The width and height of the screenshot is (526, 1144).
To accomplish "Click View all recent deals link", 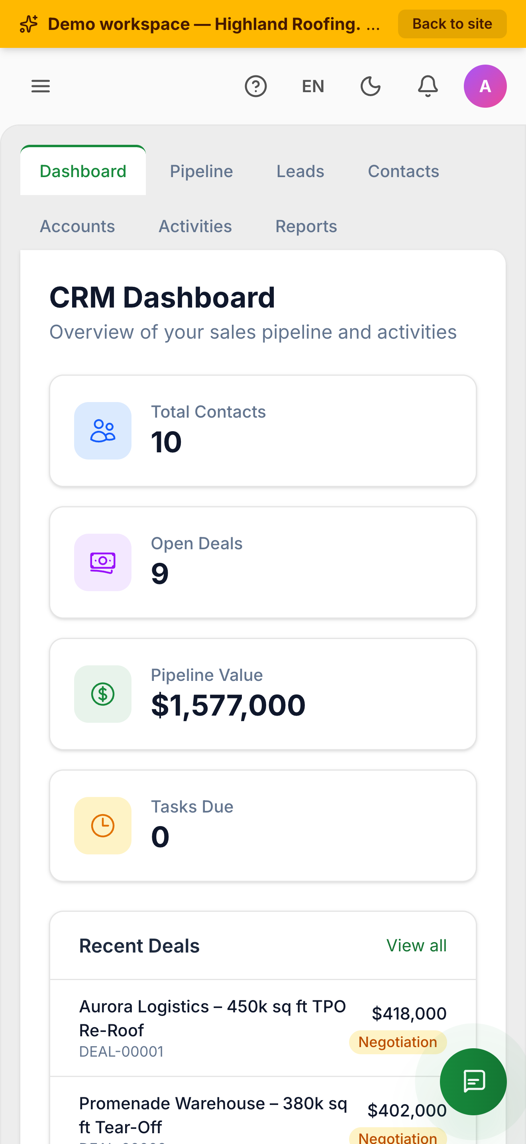I will [416, 945].
